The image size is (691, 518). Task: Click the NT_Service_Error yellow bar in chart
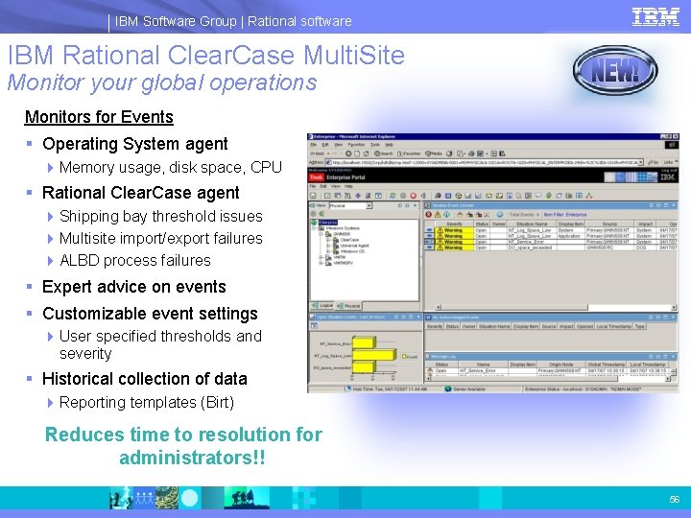(364, 342)
